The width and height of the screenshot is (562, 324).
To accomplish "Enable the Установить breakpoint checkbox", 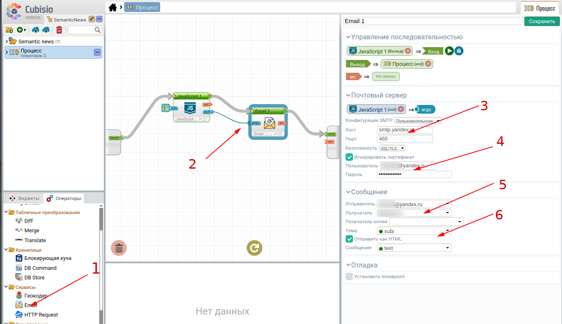I will pos(349,276).
